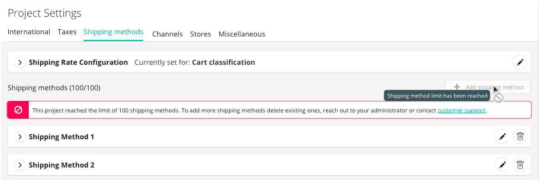The height and width of the screenshot is (180, 539).
Task: Click the red prohibited icon in the limit warning
Action: tap(18, 110)
